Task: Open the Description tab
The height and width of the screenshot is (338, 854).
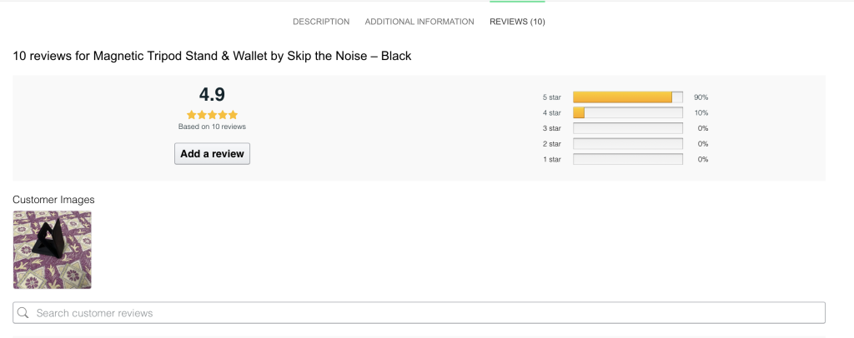Action: click(321, 22)
